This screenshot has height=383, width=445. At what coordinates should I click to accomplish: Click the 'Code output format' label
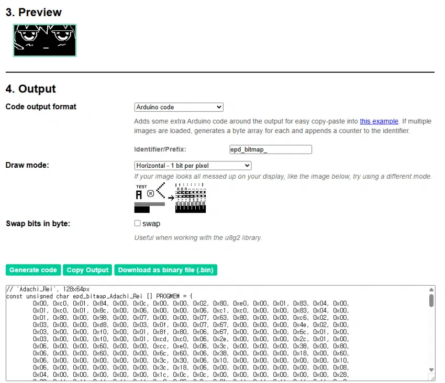41,107
